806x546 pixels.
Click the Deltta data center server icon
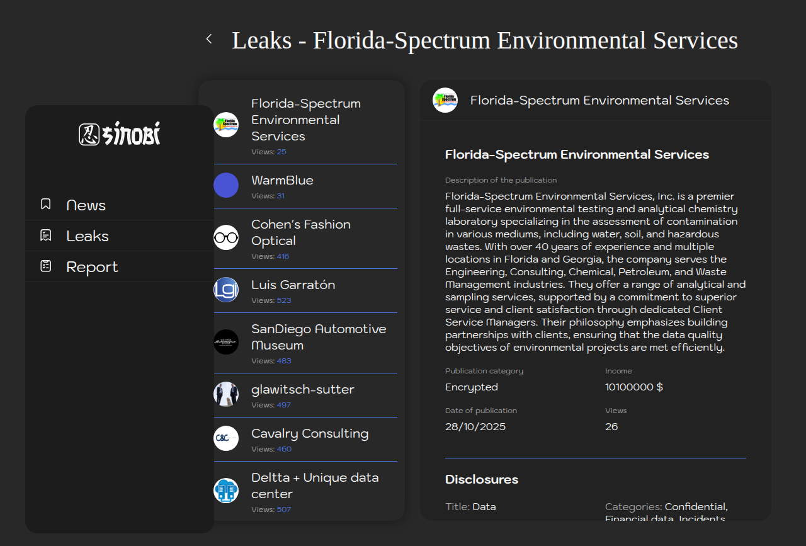226,491
